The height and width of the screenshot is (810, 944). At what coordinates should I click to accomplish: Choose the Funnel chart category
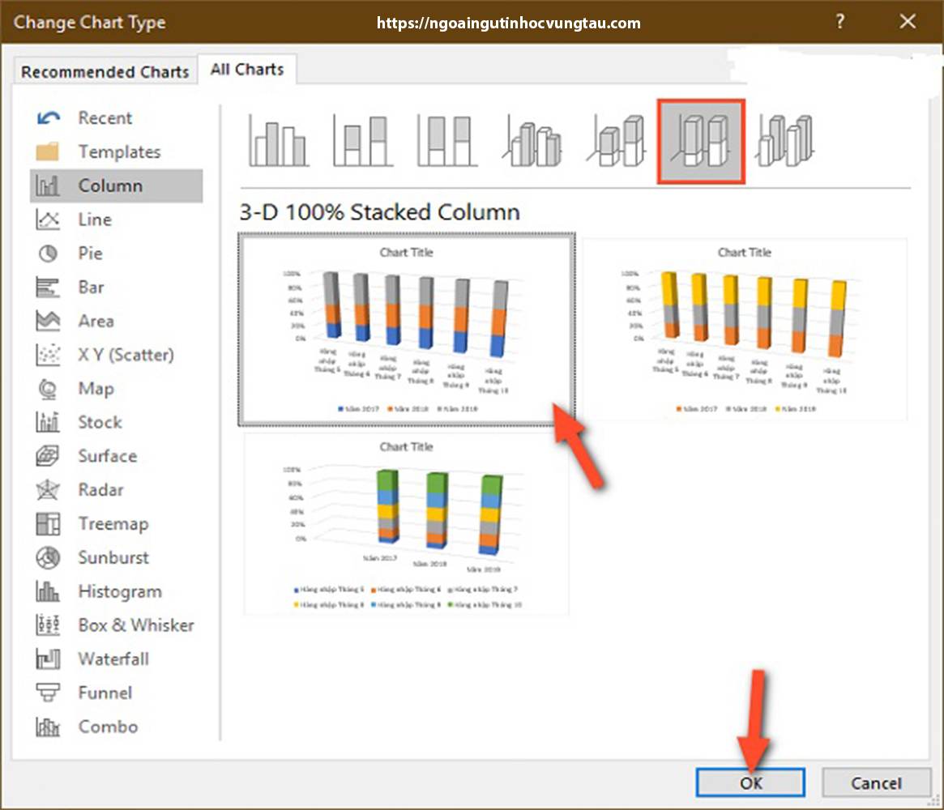(104, 693)
